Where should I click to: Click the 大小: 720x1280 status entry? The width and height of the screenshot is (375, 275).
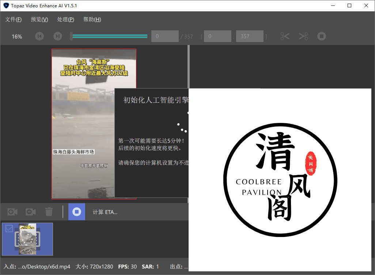click(x=94, y=267)
